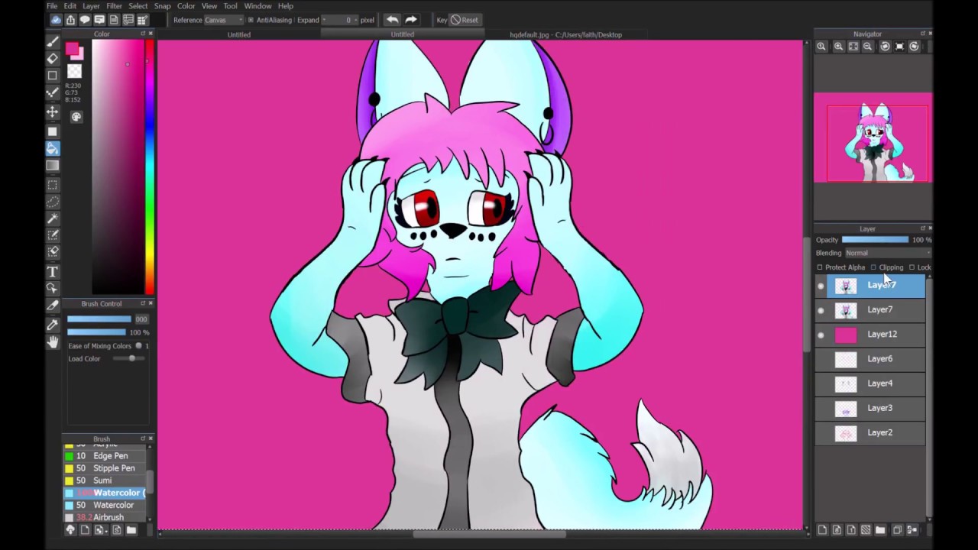Enable the Lock checkbox

pyautogui.click(x=912, y=267)
